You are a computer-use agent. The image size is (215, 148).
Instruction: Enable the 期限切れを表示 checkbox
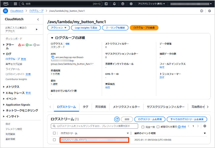158,127
